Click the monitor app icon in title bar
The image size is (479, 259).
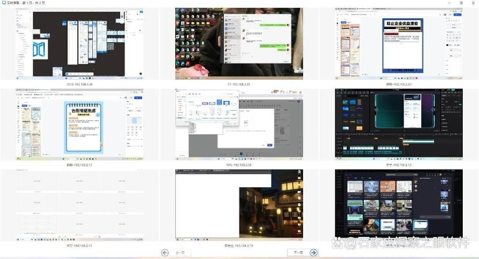[x=5, y=3]
